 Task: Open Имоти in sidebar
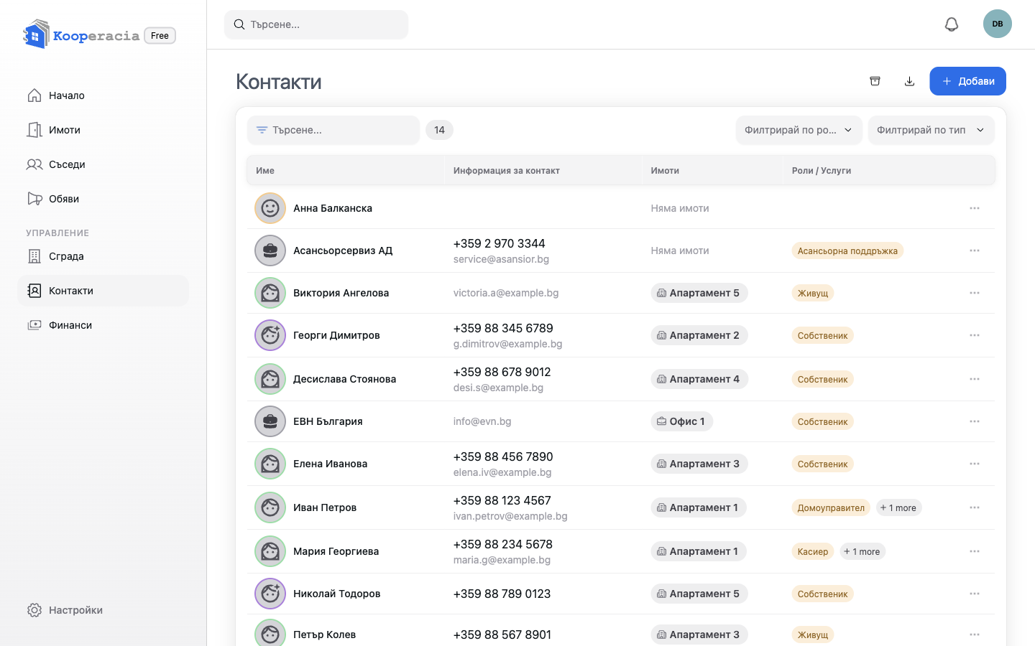(103, 130)
